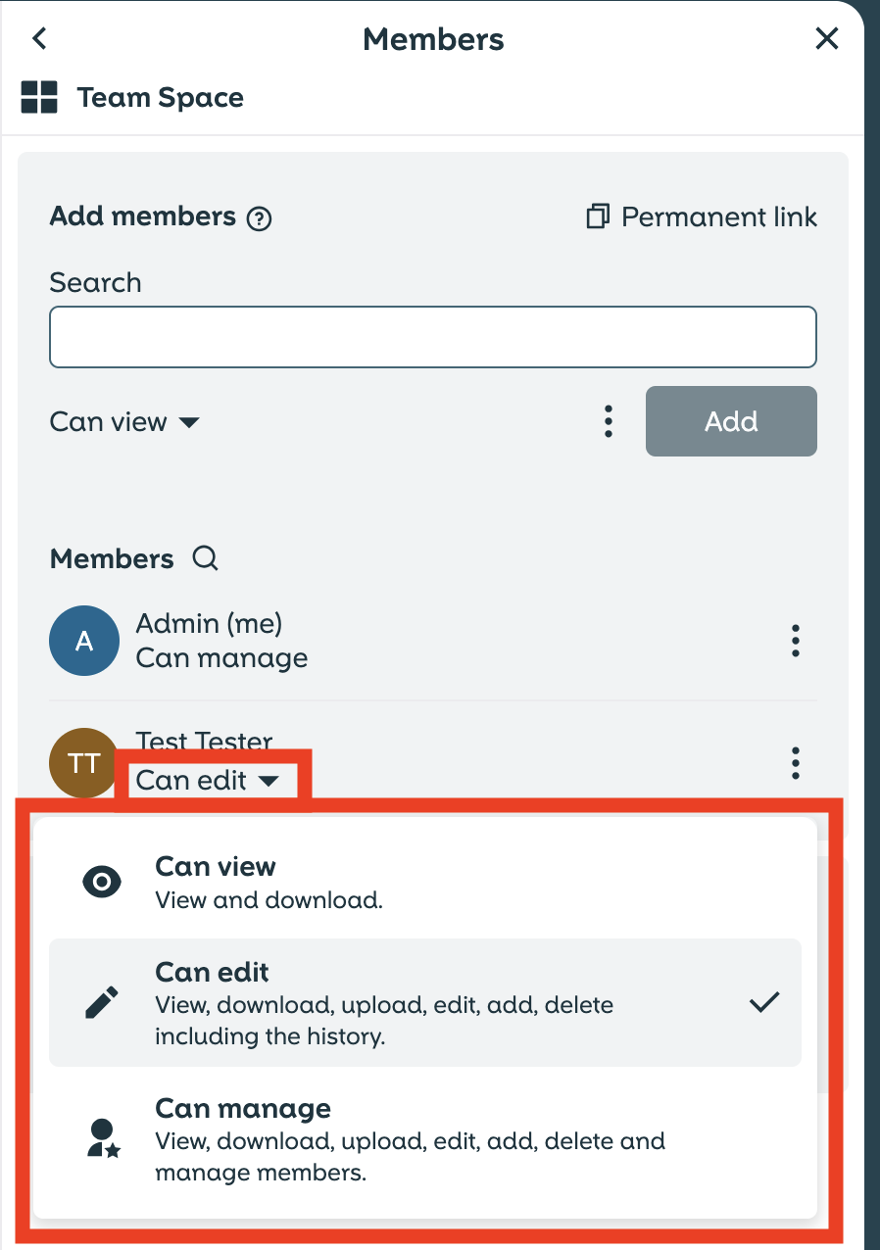Open the Add members help icon
Image resolution: width=880 pixels, height=1250 pixels.
click(x=259, y=218)
